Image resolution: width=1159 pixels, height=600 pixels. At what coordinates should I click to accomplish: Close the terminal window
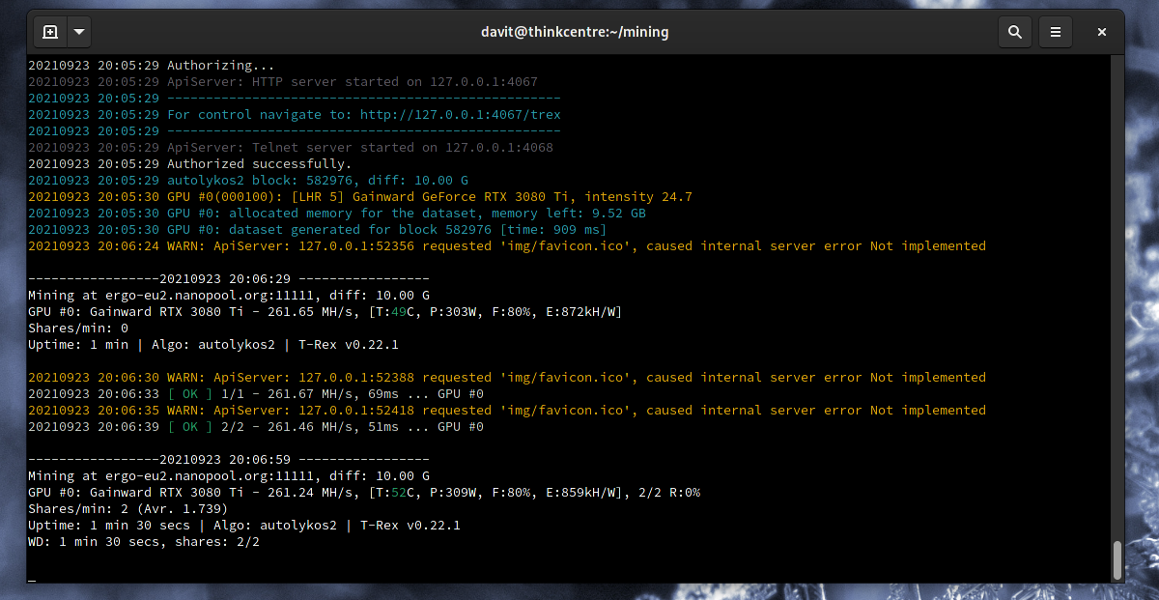pyautogui.click(x=1101, y=32)
